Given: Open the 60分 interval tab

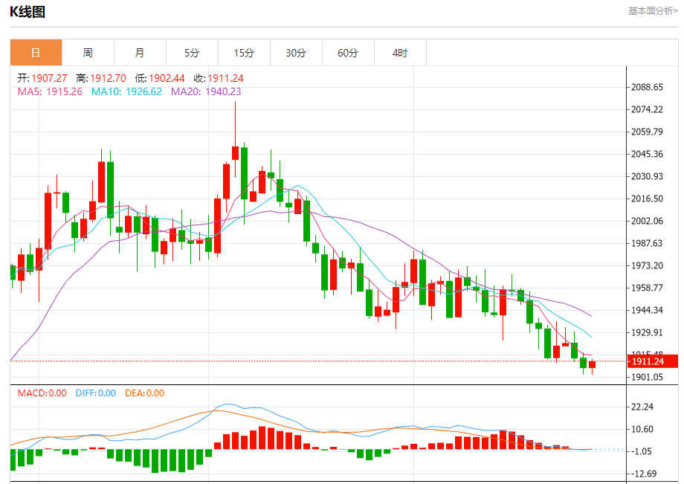Looking at the screenshot, I should 348,53.
